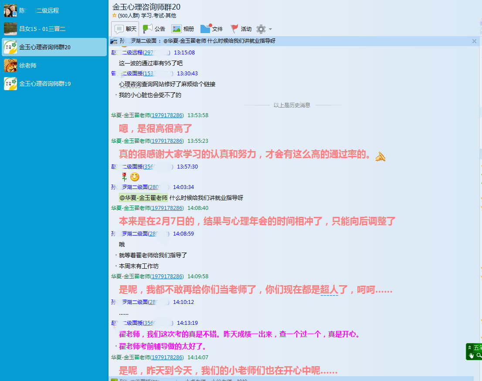Click the 吕女15 - 01三晋二 contact avatar
The width and height of the screenshot is (482, 381).
click(x=10, y=29)
